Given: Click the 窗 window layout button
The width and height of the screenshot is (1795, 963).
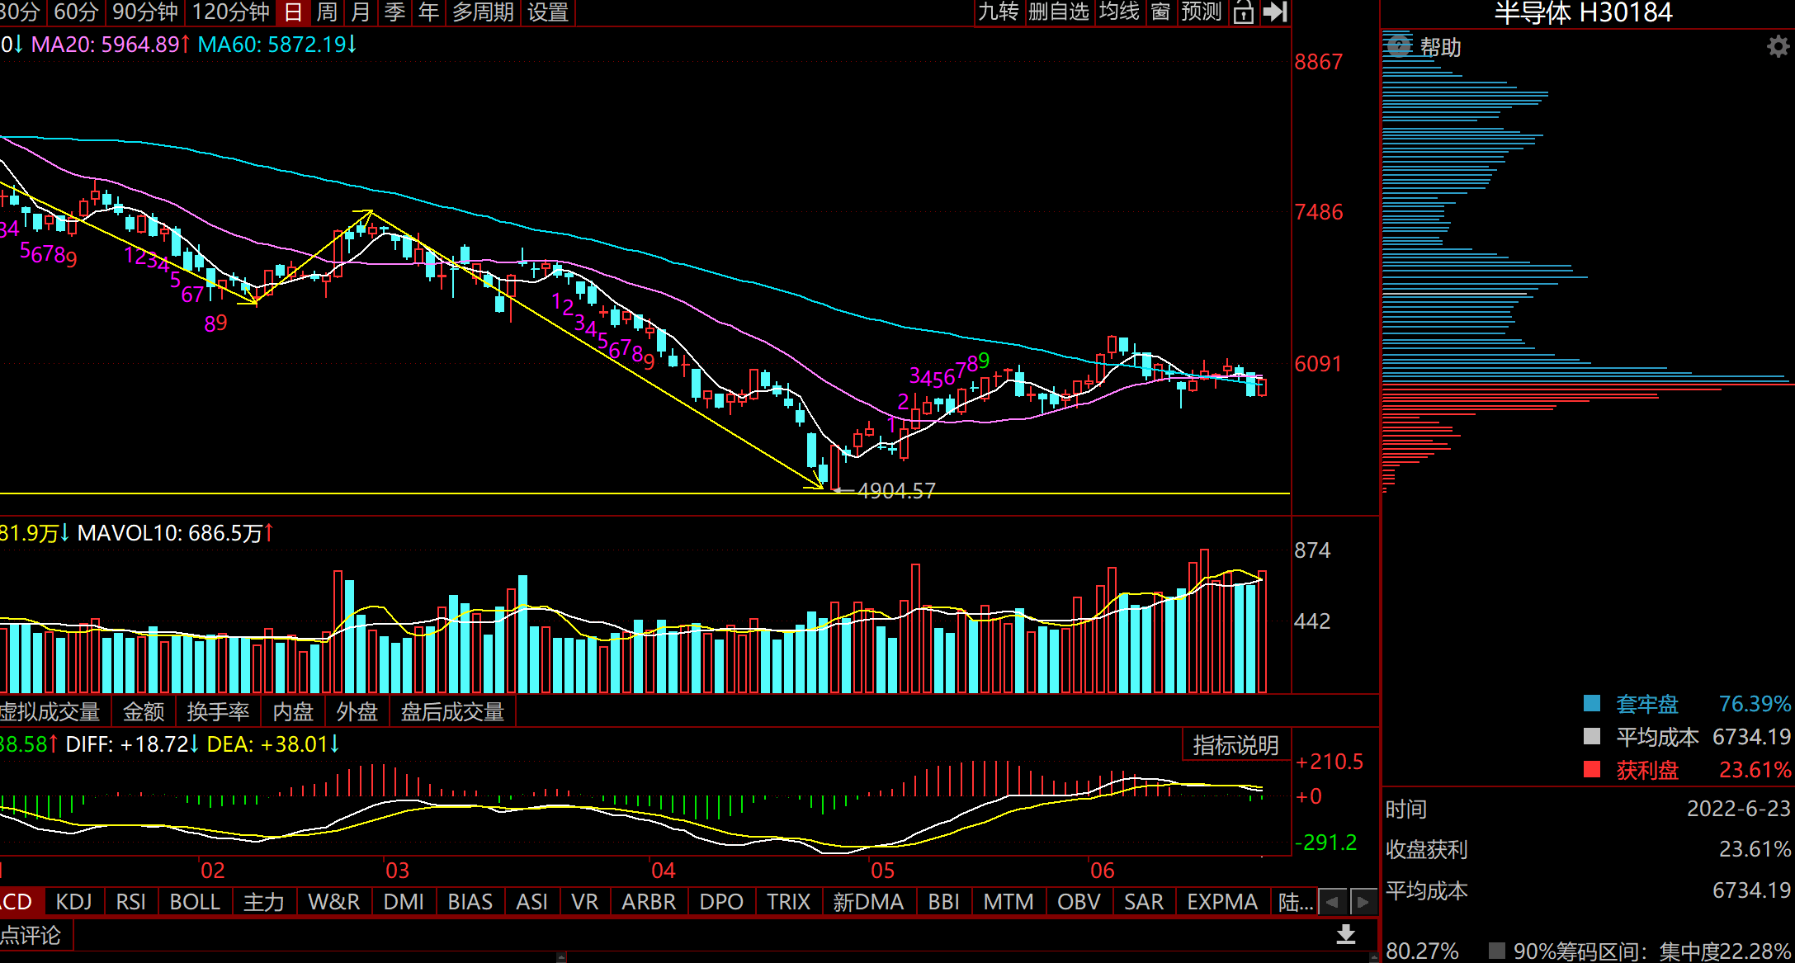Looking at the screenshot, I should tap(1160, 12).
